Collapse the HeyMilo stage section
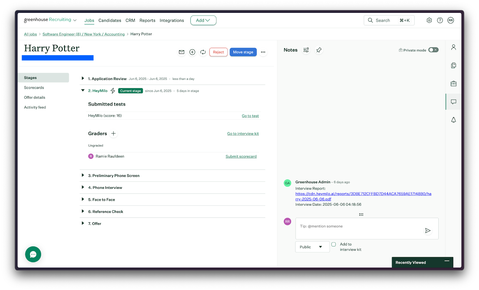Screen dimensions: 479x290 [x=83, y=91]
